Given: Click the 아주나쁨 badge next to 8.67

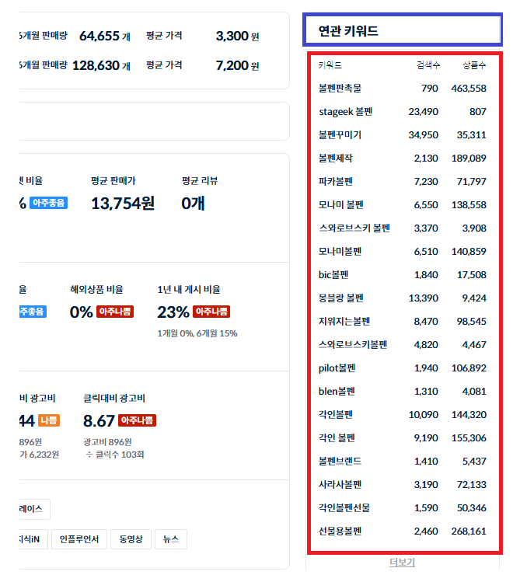Looking at the screenshot, I should tap(138, 420).
